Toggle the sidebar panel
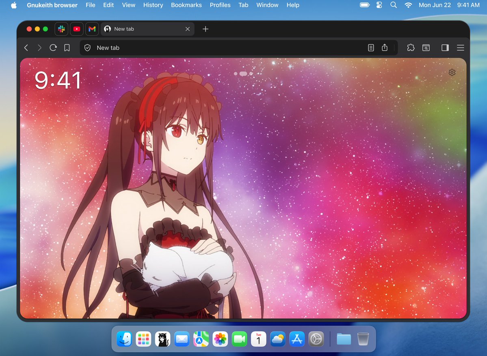487x356 pixels. click(445, 47)
